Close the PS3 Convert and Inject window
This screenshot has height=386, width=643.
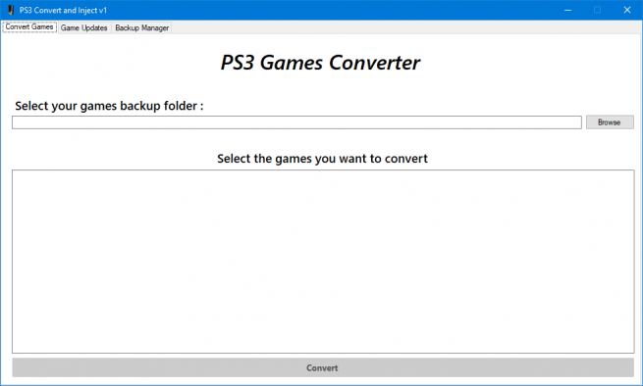tap(627, 10)
